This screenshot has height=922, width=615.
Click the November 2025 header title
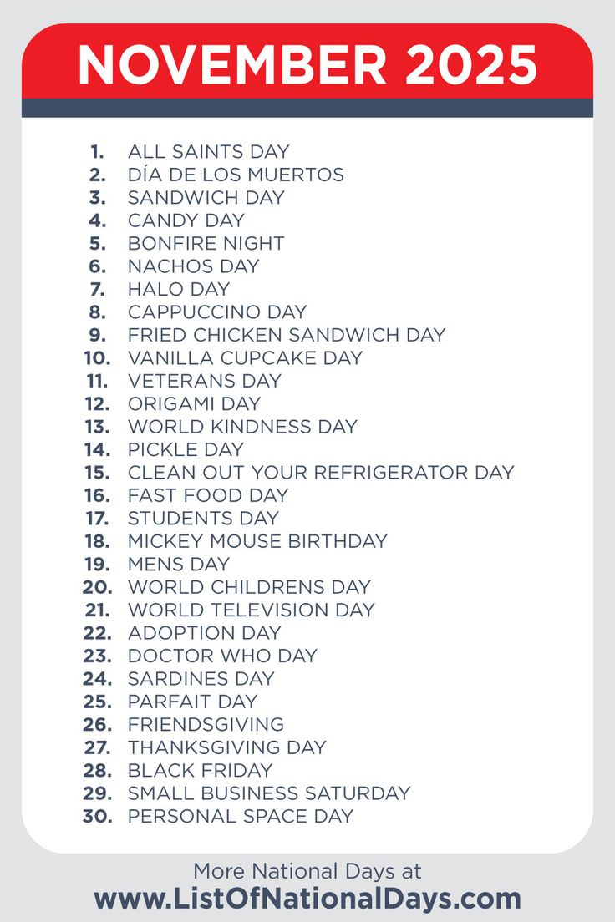pyautogui.click(x=307, y=65)
